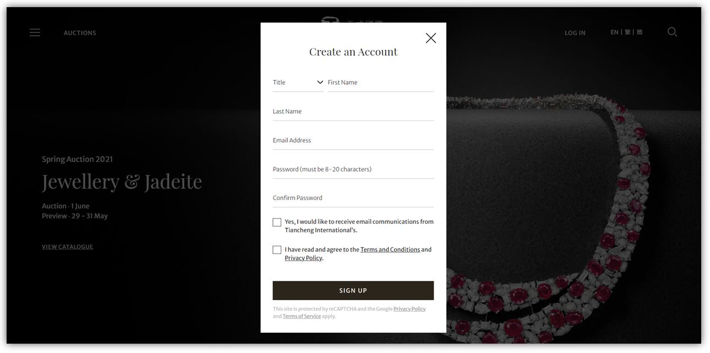Switch language to Simplified Chinese 簡
The image size is (710, 353).
click(640, 32)
